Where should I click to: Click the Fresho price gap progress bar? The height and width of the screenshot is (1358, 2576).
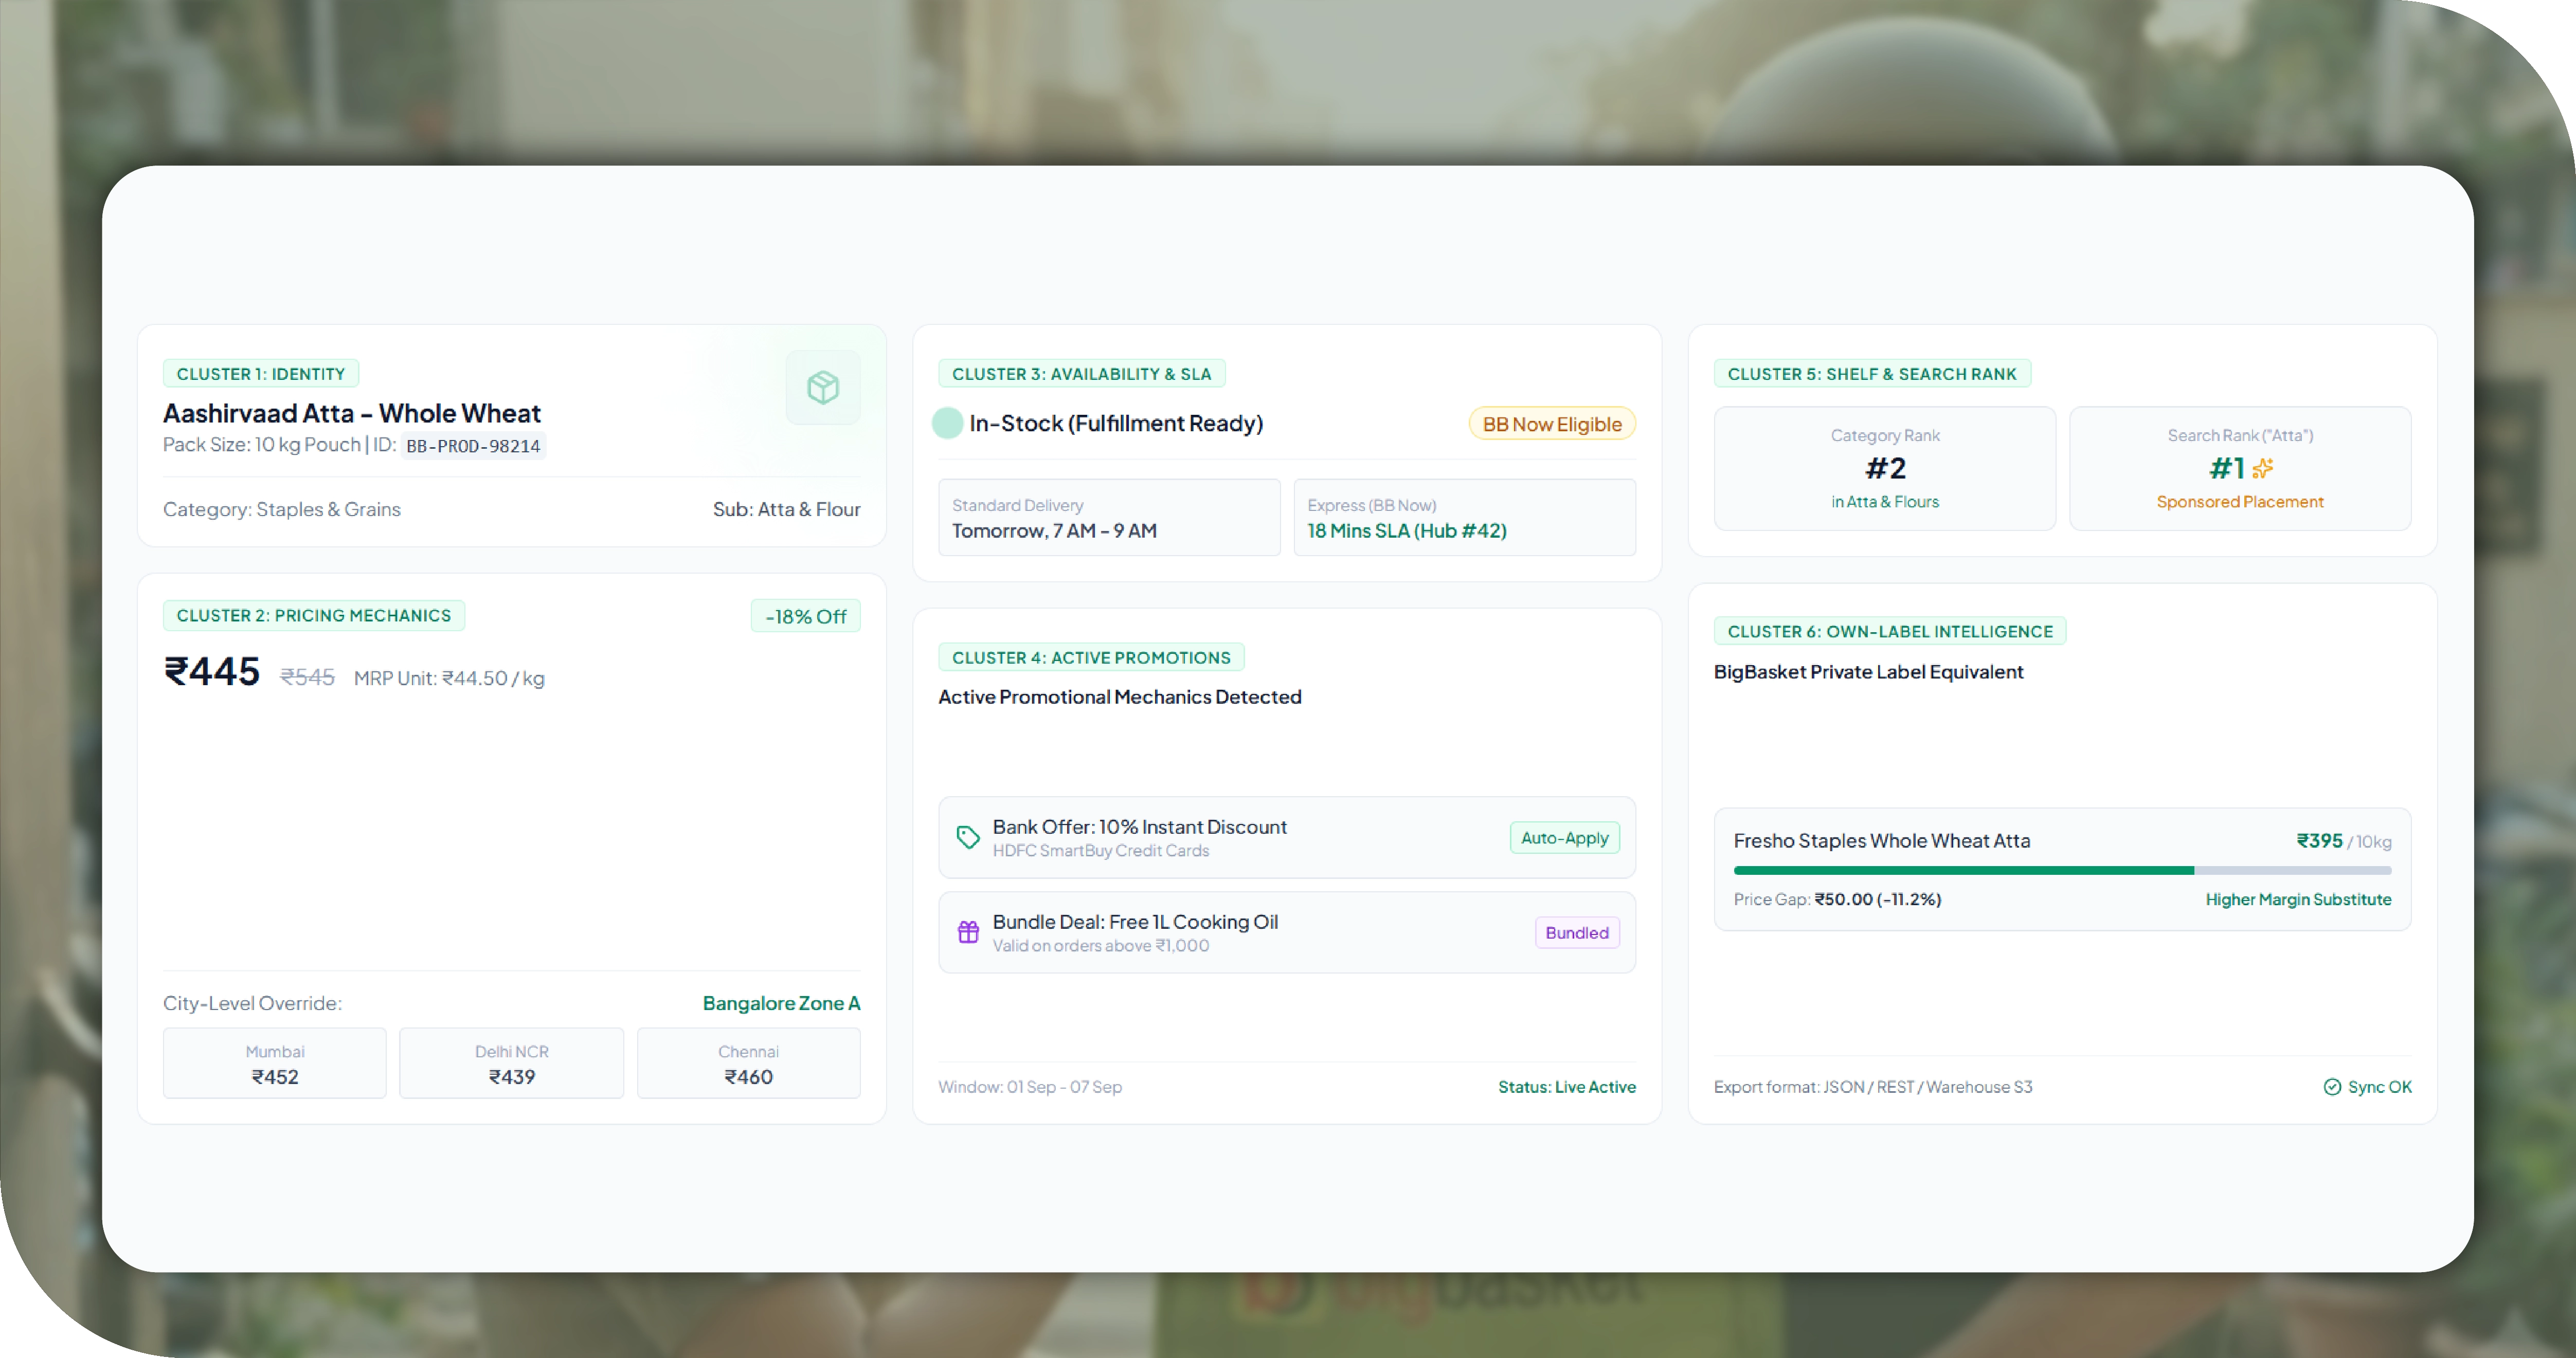coord(2062,870)
